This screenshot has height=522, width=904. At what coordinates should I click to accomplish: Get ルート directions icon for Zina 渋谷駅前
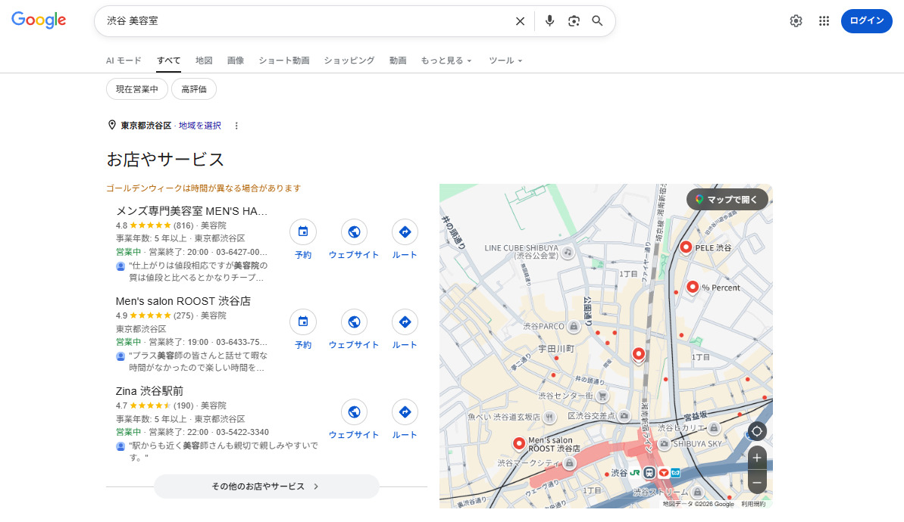[x=405, y=412]
